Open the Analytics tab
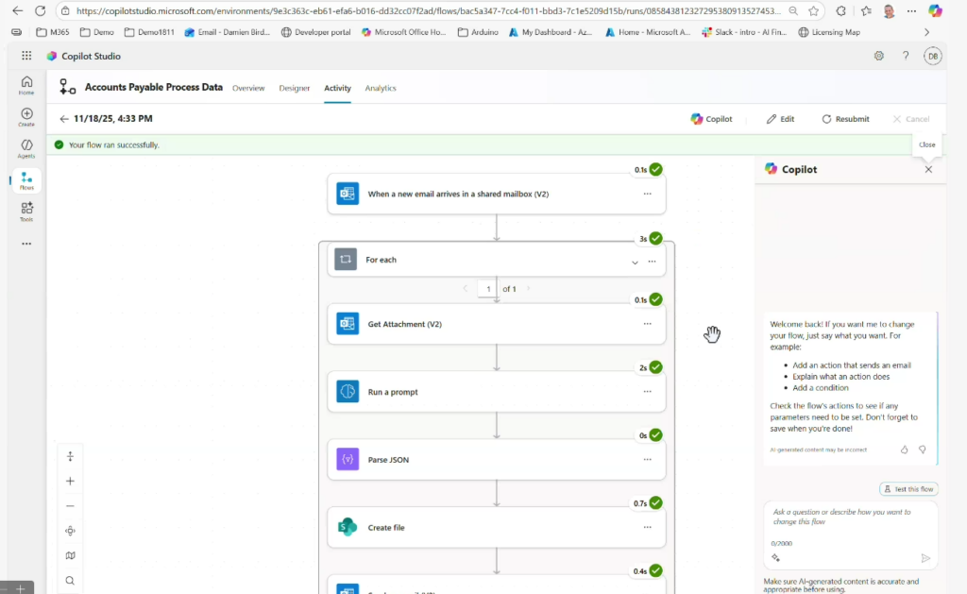The image size is (967, 594). [x=381, y=88]
